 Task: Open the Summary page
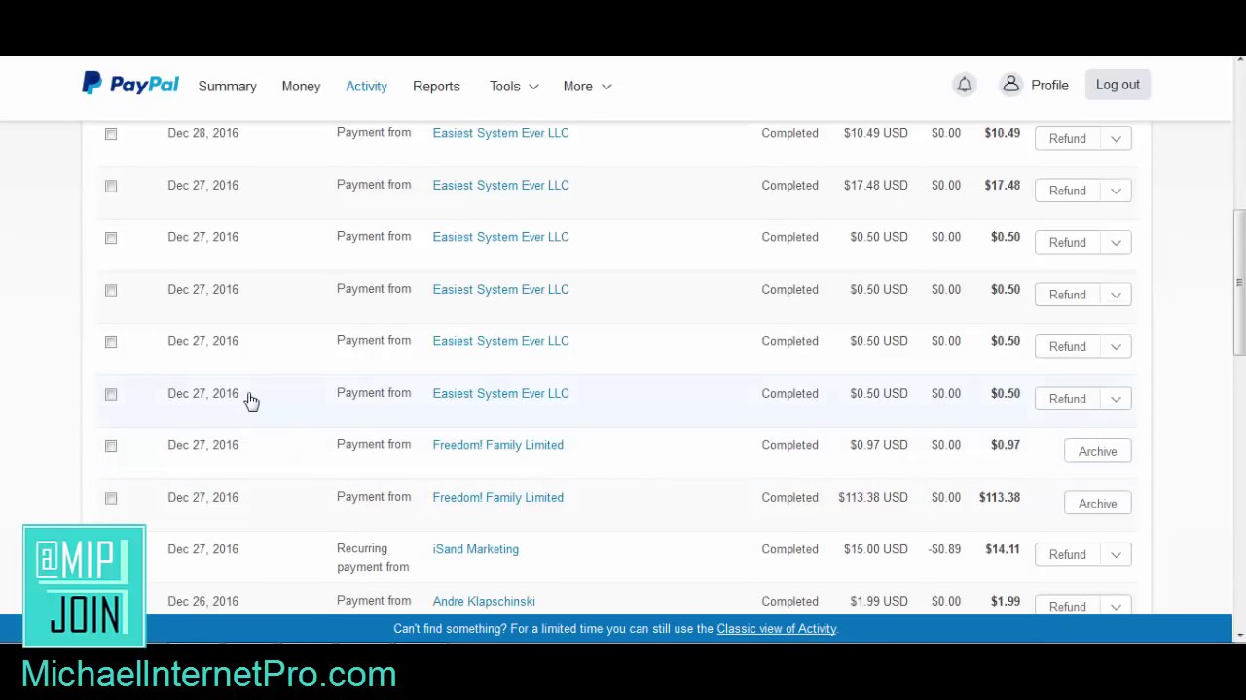227,86
